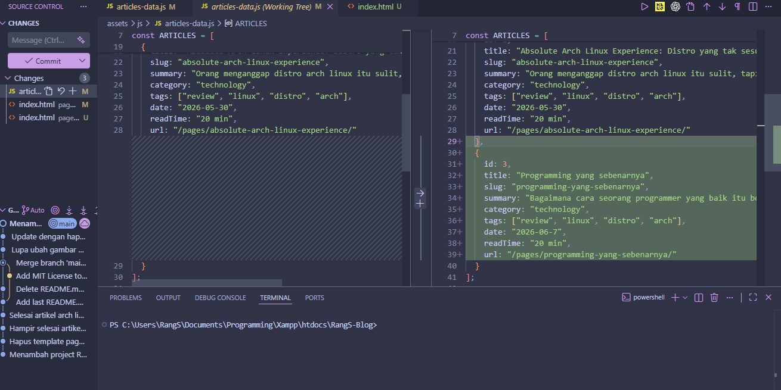Click the sparkle icon to generate commit message
Screen dimensions: 781x390
81,40
